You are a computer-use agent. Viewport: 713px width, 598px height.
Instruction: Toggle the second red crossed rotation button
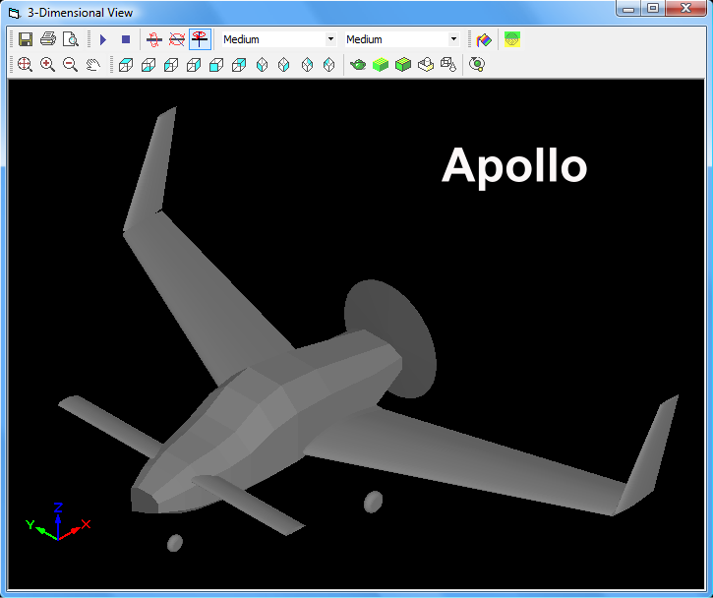point(177,39)
